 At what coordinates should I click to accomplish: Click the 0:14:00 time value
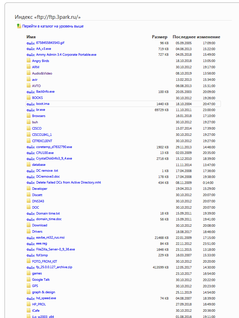[208, 183]
